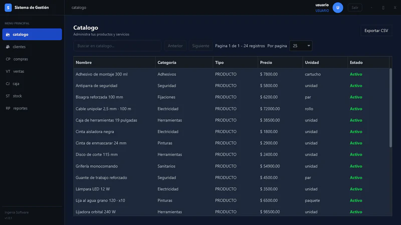Click price $ 54900.00 of Grifería monocomando
Viewport: 401px width, 225px height.
coord(270,166)
